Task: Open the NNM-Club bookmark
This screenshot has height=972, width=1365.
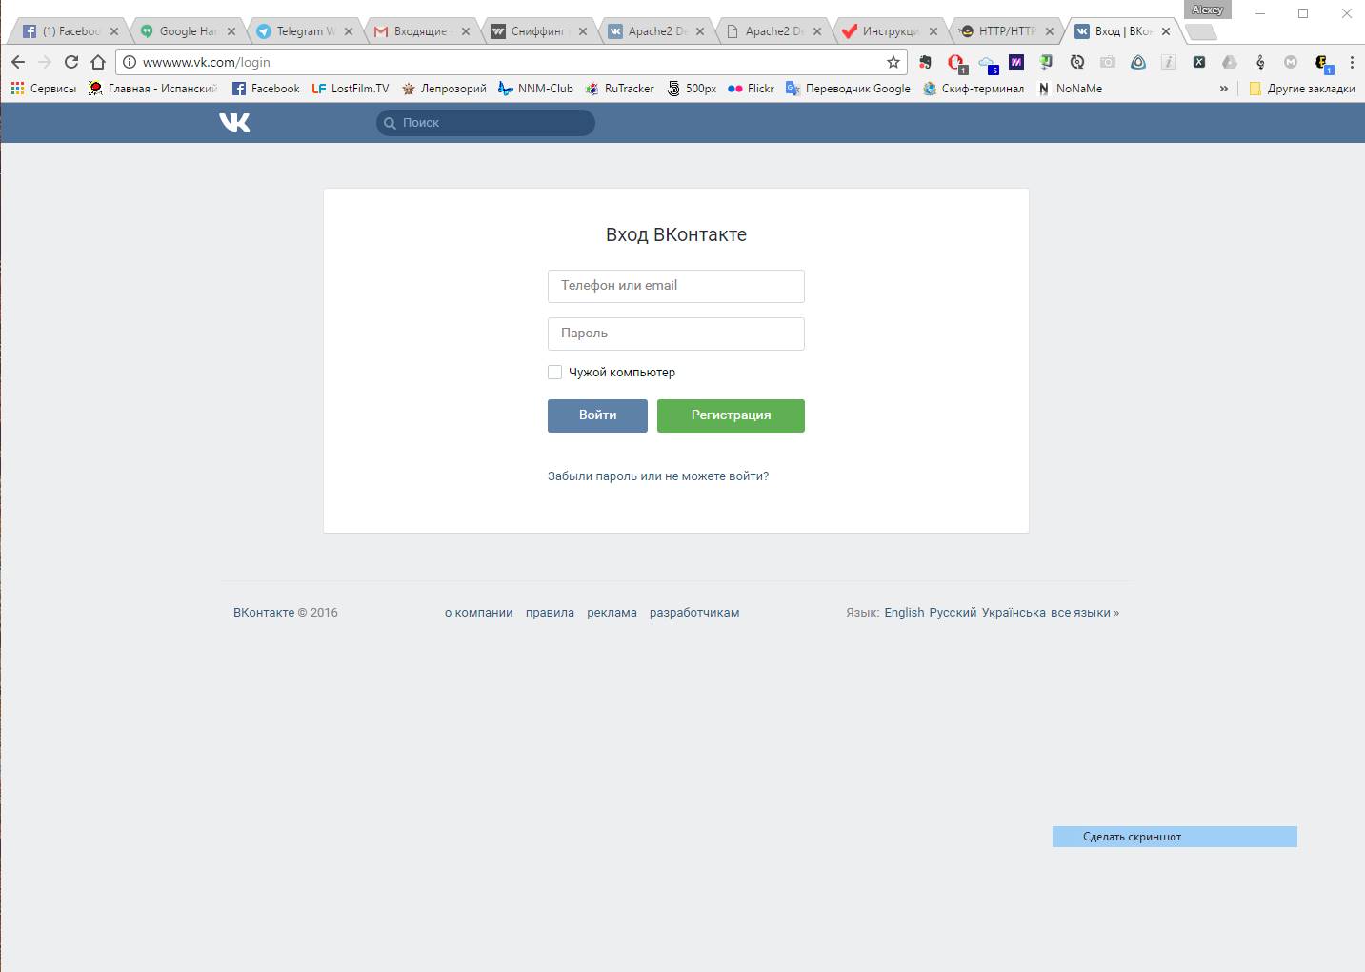Action: click(535, 89)
